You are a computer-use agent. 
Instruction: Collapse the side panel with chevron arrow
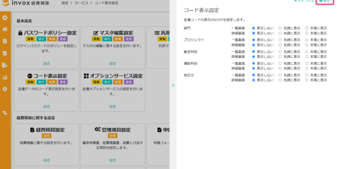pyautogui.click(x=173, y=85)
